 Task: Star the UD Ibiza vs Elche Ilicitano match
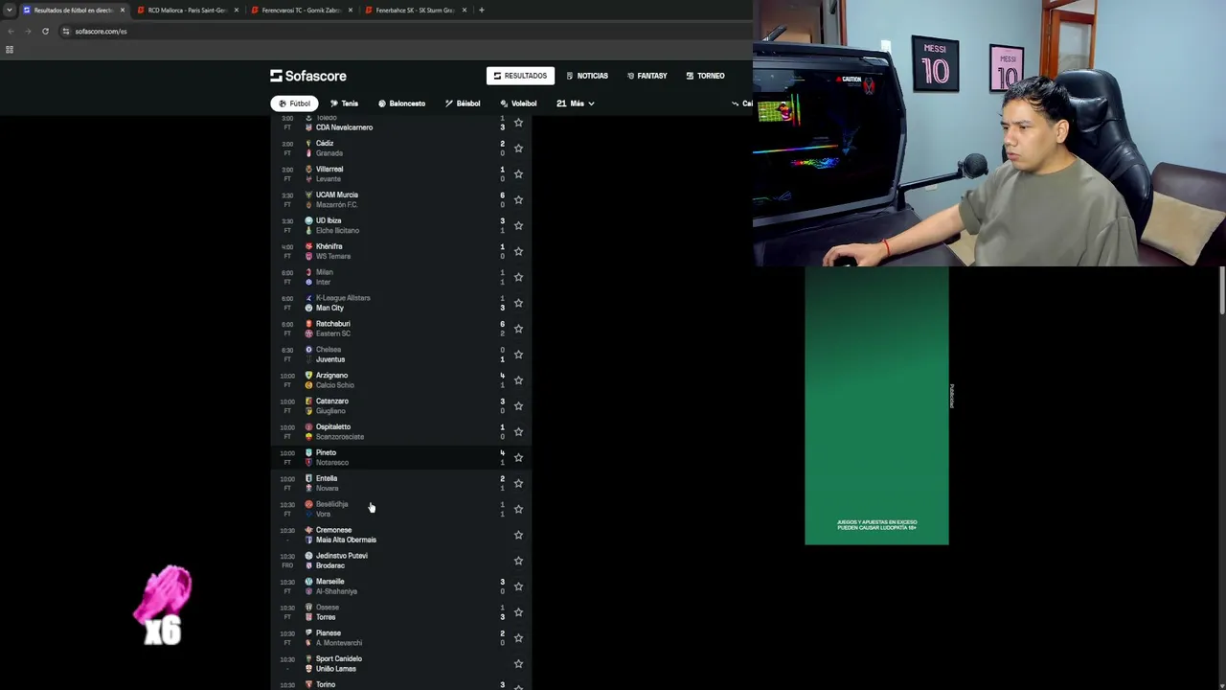[x=518, y=226]
